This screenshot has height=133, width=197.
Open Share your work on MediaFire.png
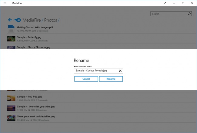pos(36,116)
